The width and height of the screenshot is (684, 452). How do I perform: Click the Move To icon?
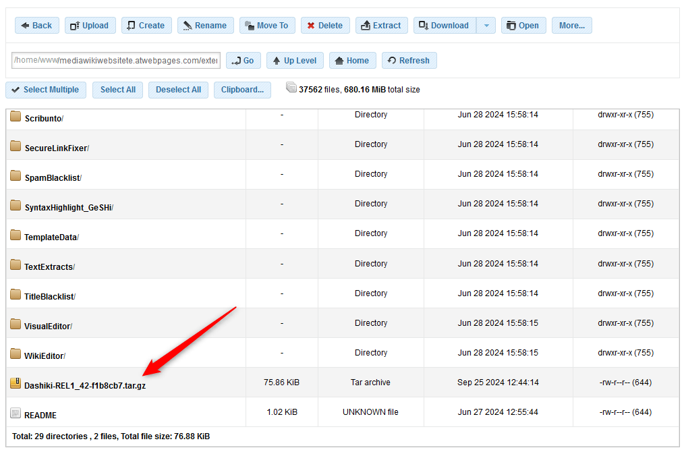[x=248, y=25]
